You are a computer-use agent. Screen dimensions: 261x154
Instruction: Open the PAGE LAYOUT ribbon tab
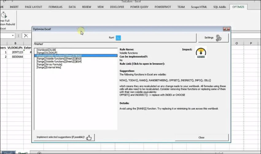(33, 7)
